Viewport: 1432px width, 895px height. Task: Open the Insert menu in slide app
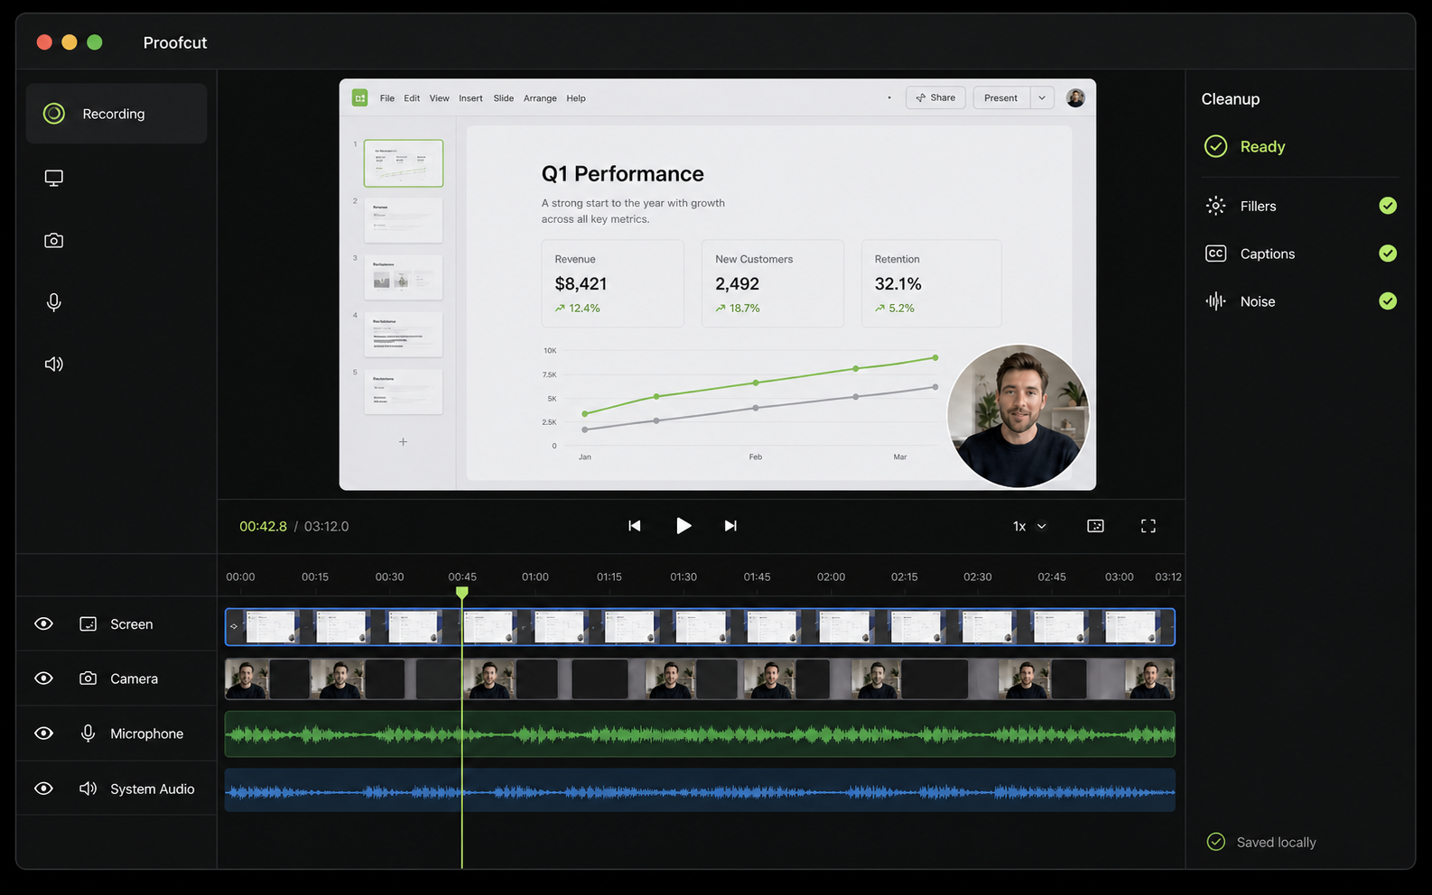[x=470, y=98]
